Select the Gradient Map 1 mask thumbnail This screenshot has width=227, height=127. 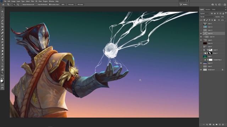point(210,60)
